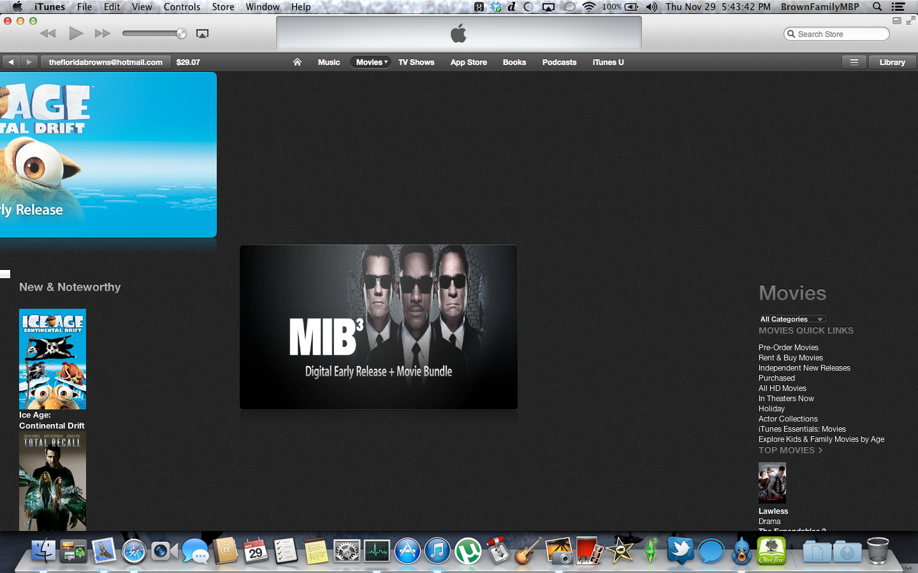Click the Wi-Fi status icon

point(589,7)
